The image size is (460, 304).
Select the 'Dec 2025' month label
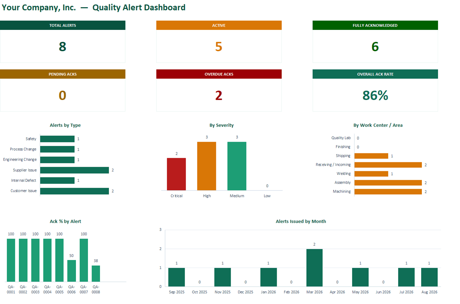[245, 292]
